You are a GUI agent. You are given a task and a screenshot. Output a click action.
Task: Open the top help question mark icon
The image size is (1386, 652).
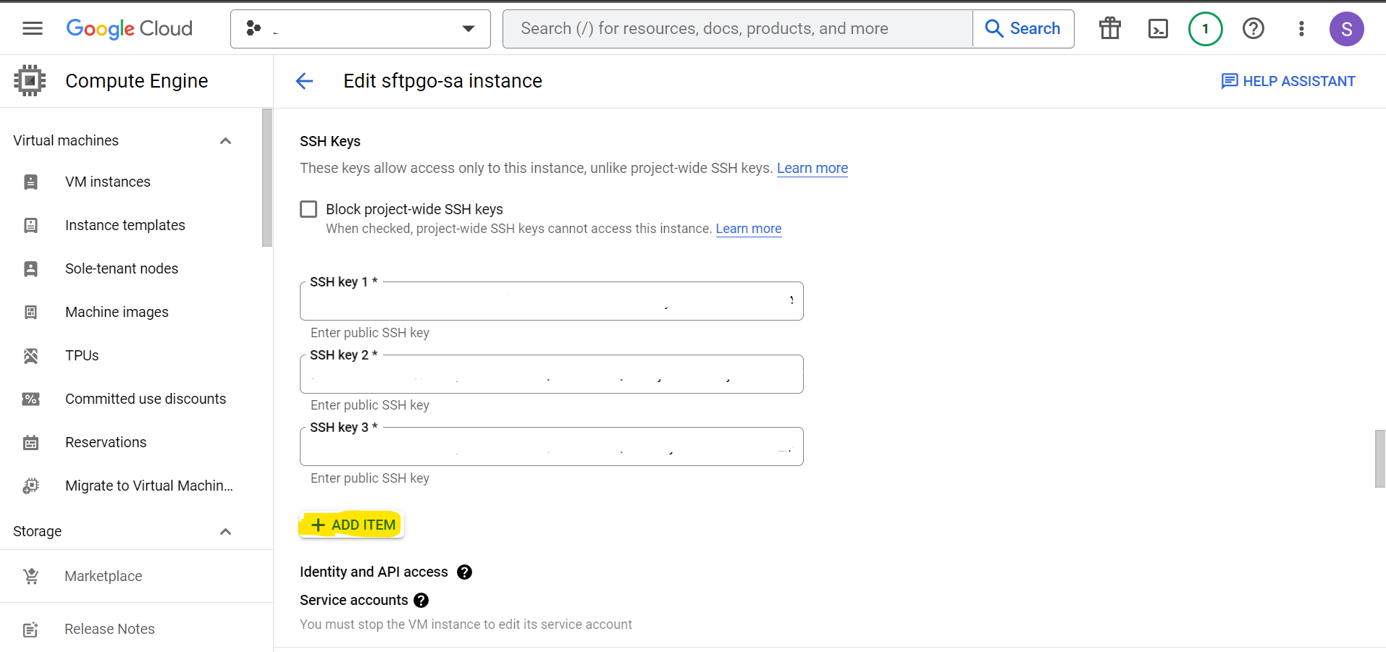[1252, 28]
